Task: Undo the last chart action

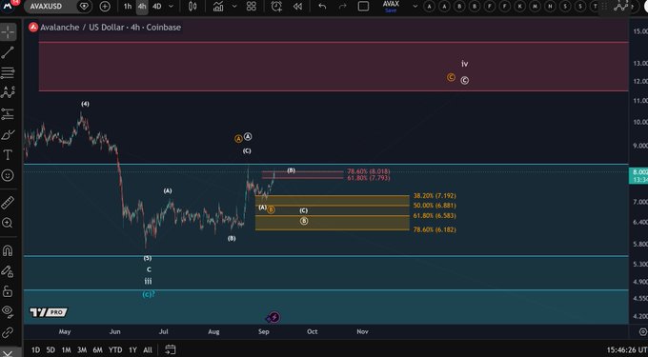Action: (x=322, y=7)
